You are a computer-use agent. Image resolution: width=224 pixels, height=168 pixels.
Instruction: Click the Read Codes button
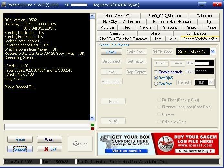(111, 81)
